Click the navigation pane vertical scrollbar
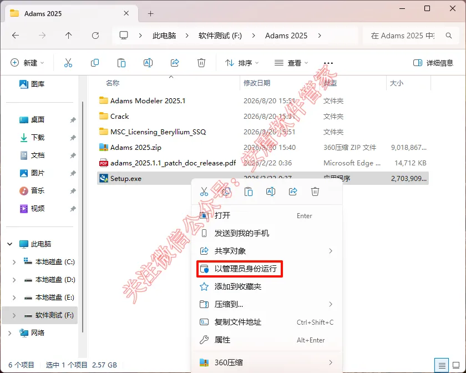 (x=82, y=217)
